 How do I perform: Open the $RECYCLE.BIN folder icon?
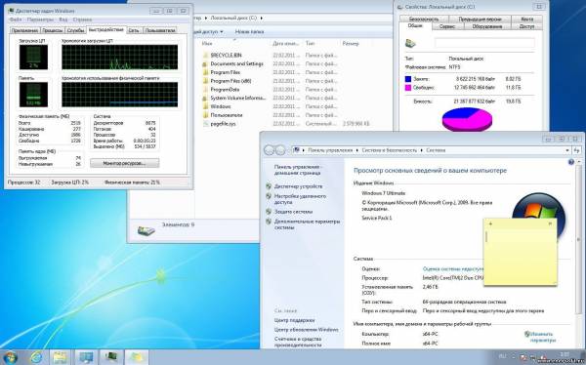pyautogui.click(x=205, y=55)
